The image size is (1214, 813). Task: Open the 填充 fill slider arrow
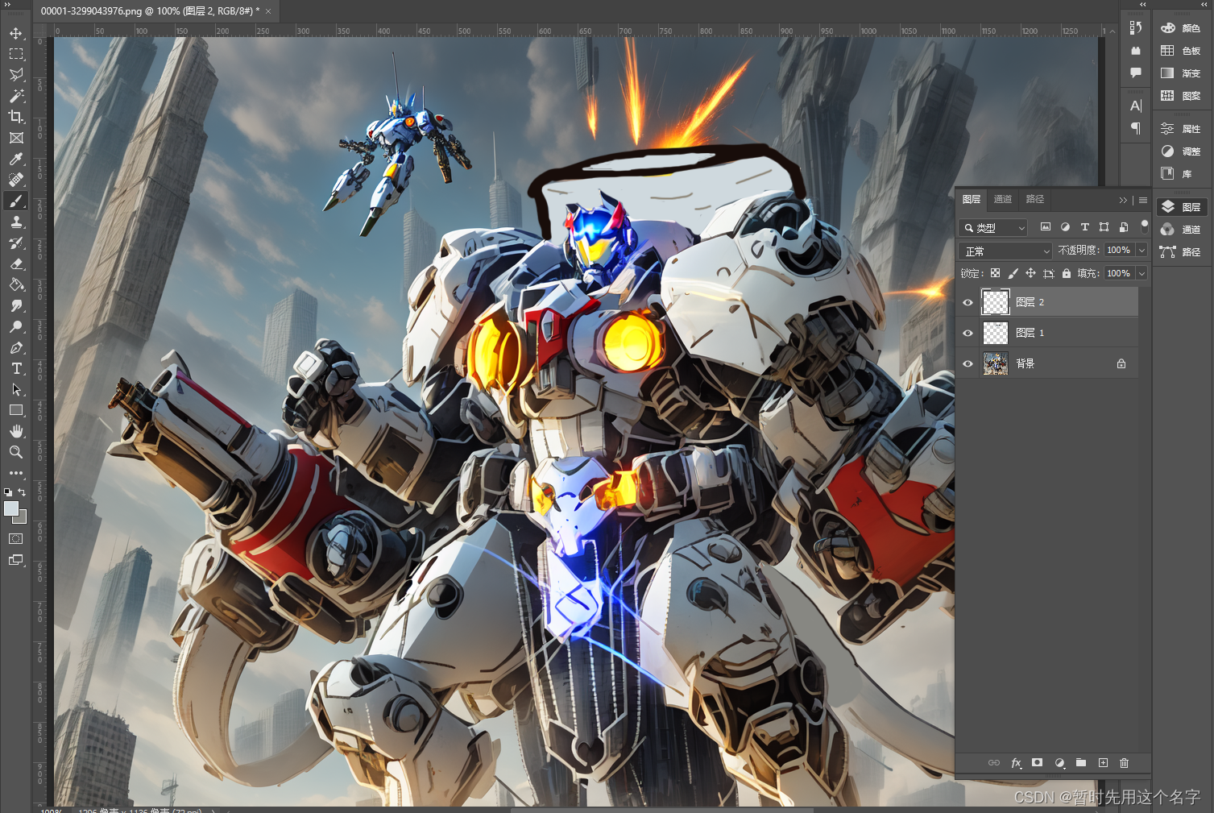1141,274
